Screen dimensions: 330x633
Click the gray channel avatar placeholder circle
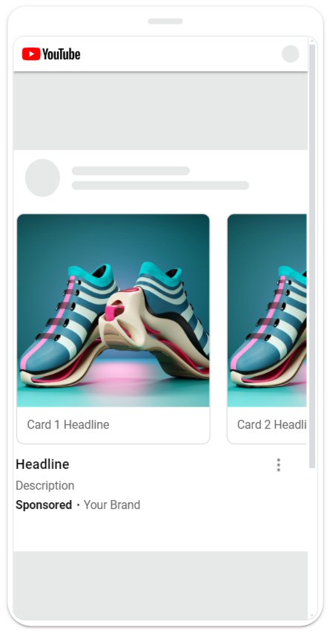coord(43,178)
